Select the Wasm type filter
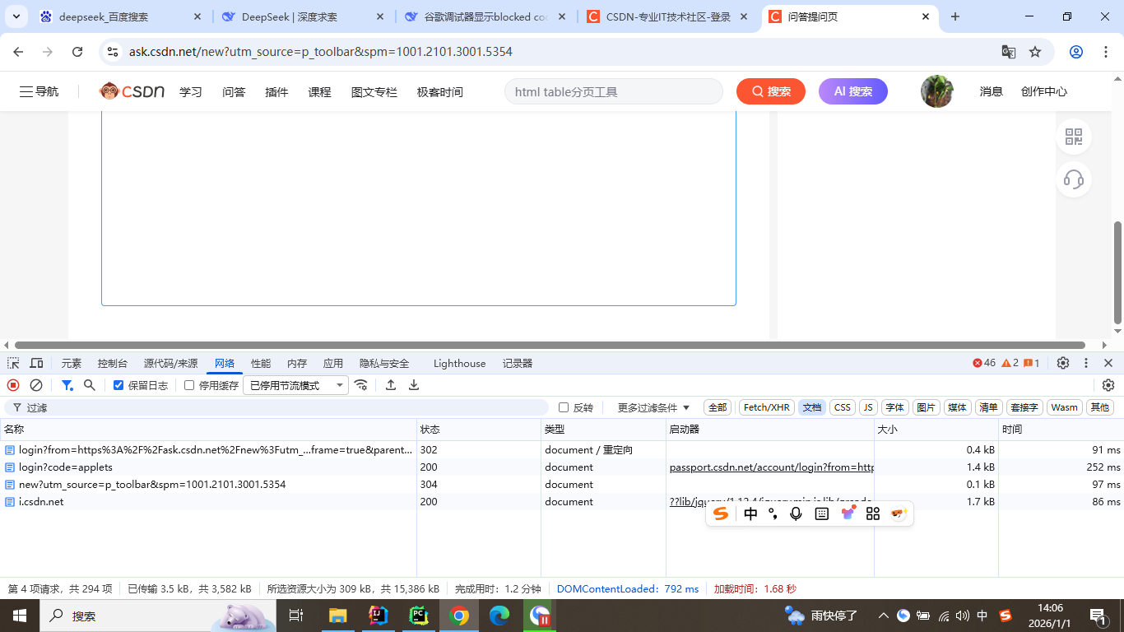Image resolution: width=1124 pixels, height=632 pixels. 1064,407
